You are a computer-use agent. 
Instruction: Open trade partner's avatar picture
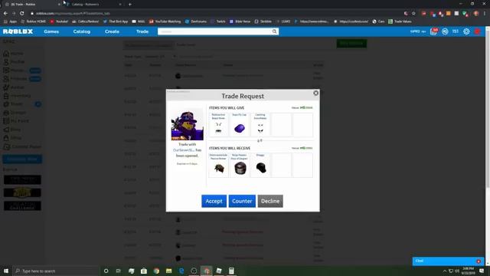point(187,124)
